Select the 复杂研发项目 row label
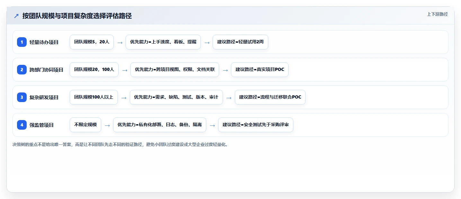This screenshot has width=461, height=199. 44,97
